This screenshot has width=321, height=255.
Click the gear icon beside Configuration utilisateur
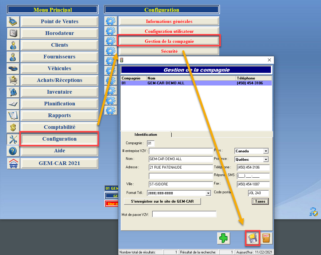click(x=110, y=31)
